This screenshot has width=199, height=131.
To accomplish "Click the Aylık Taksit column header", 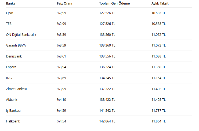I will [160, 3].
